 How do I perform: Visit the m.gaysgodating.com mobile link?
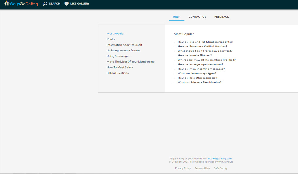click(220, 158)
